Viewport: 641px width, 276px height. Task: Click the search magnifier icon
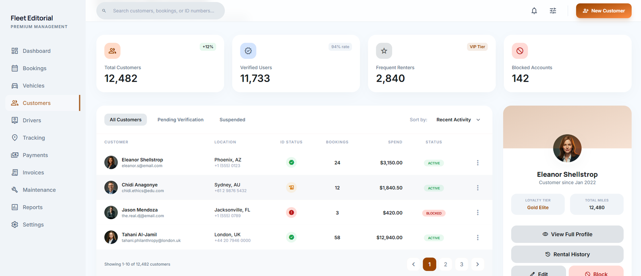coord(104,11)
